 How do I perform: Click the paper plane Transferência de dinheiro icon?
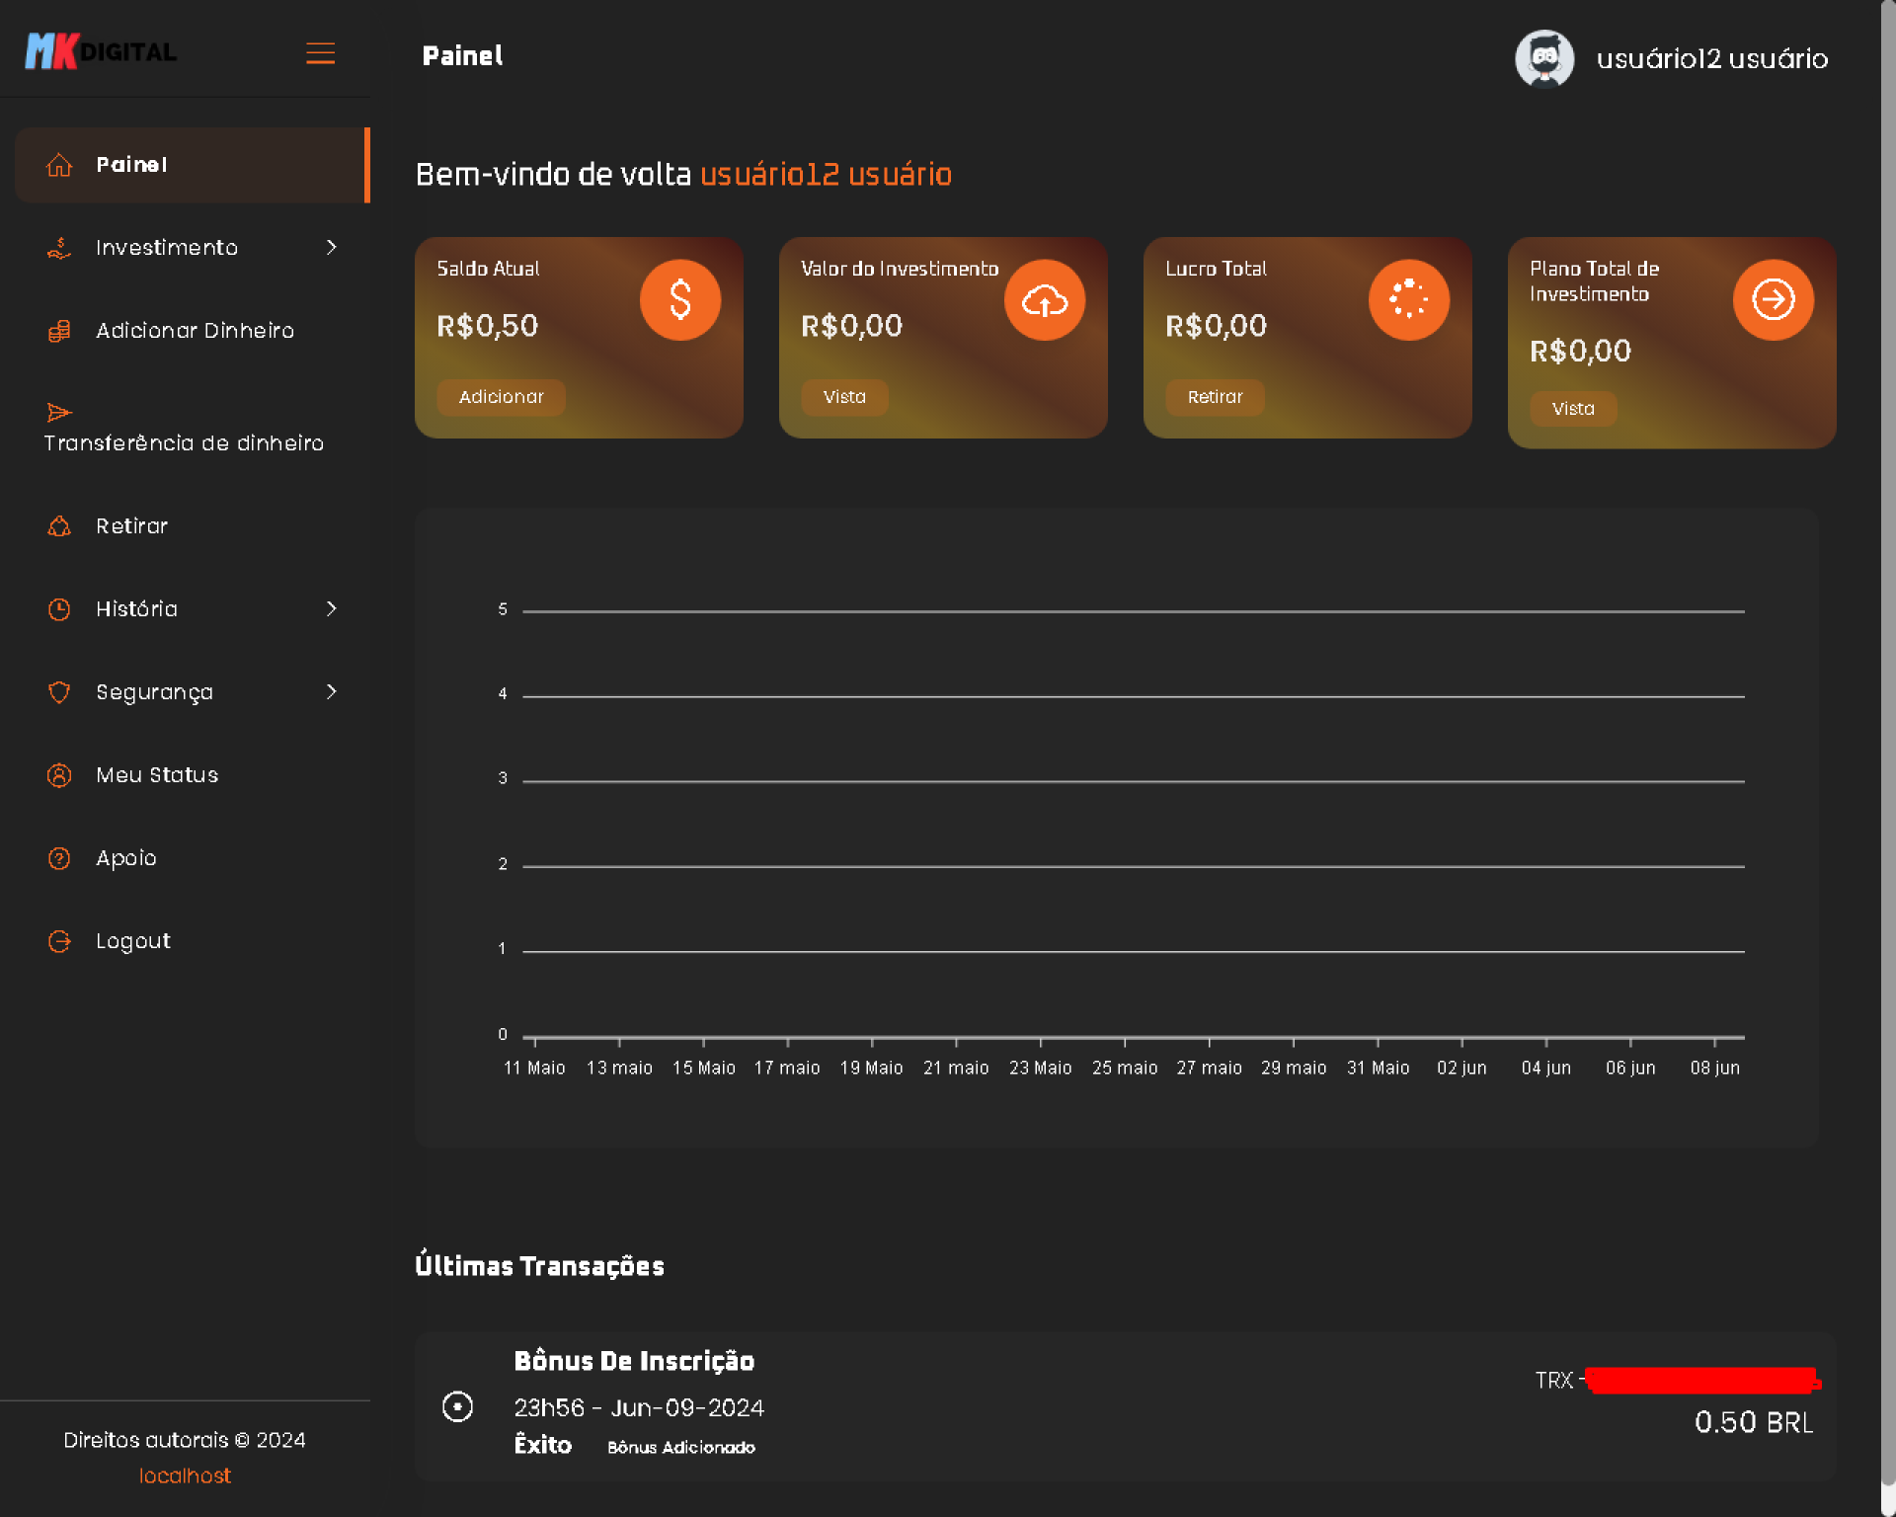click(59, 412)
